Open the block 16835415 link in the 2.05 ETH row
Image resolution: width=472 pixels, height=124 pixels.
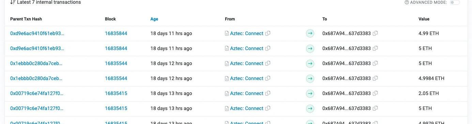pos(116,93)
